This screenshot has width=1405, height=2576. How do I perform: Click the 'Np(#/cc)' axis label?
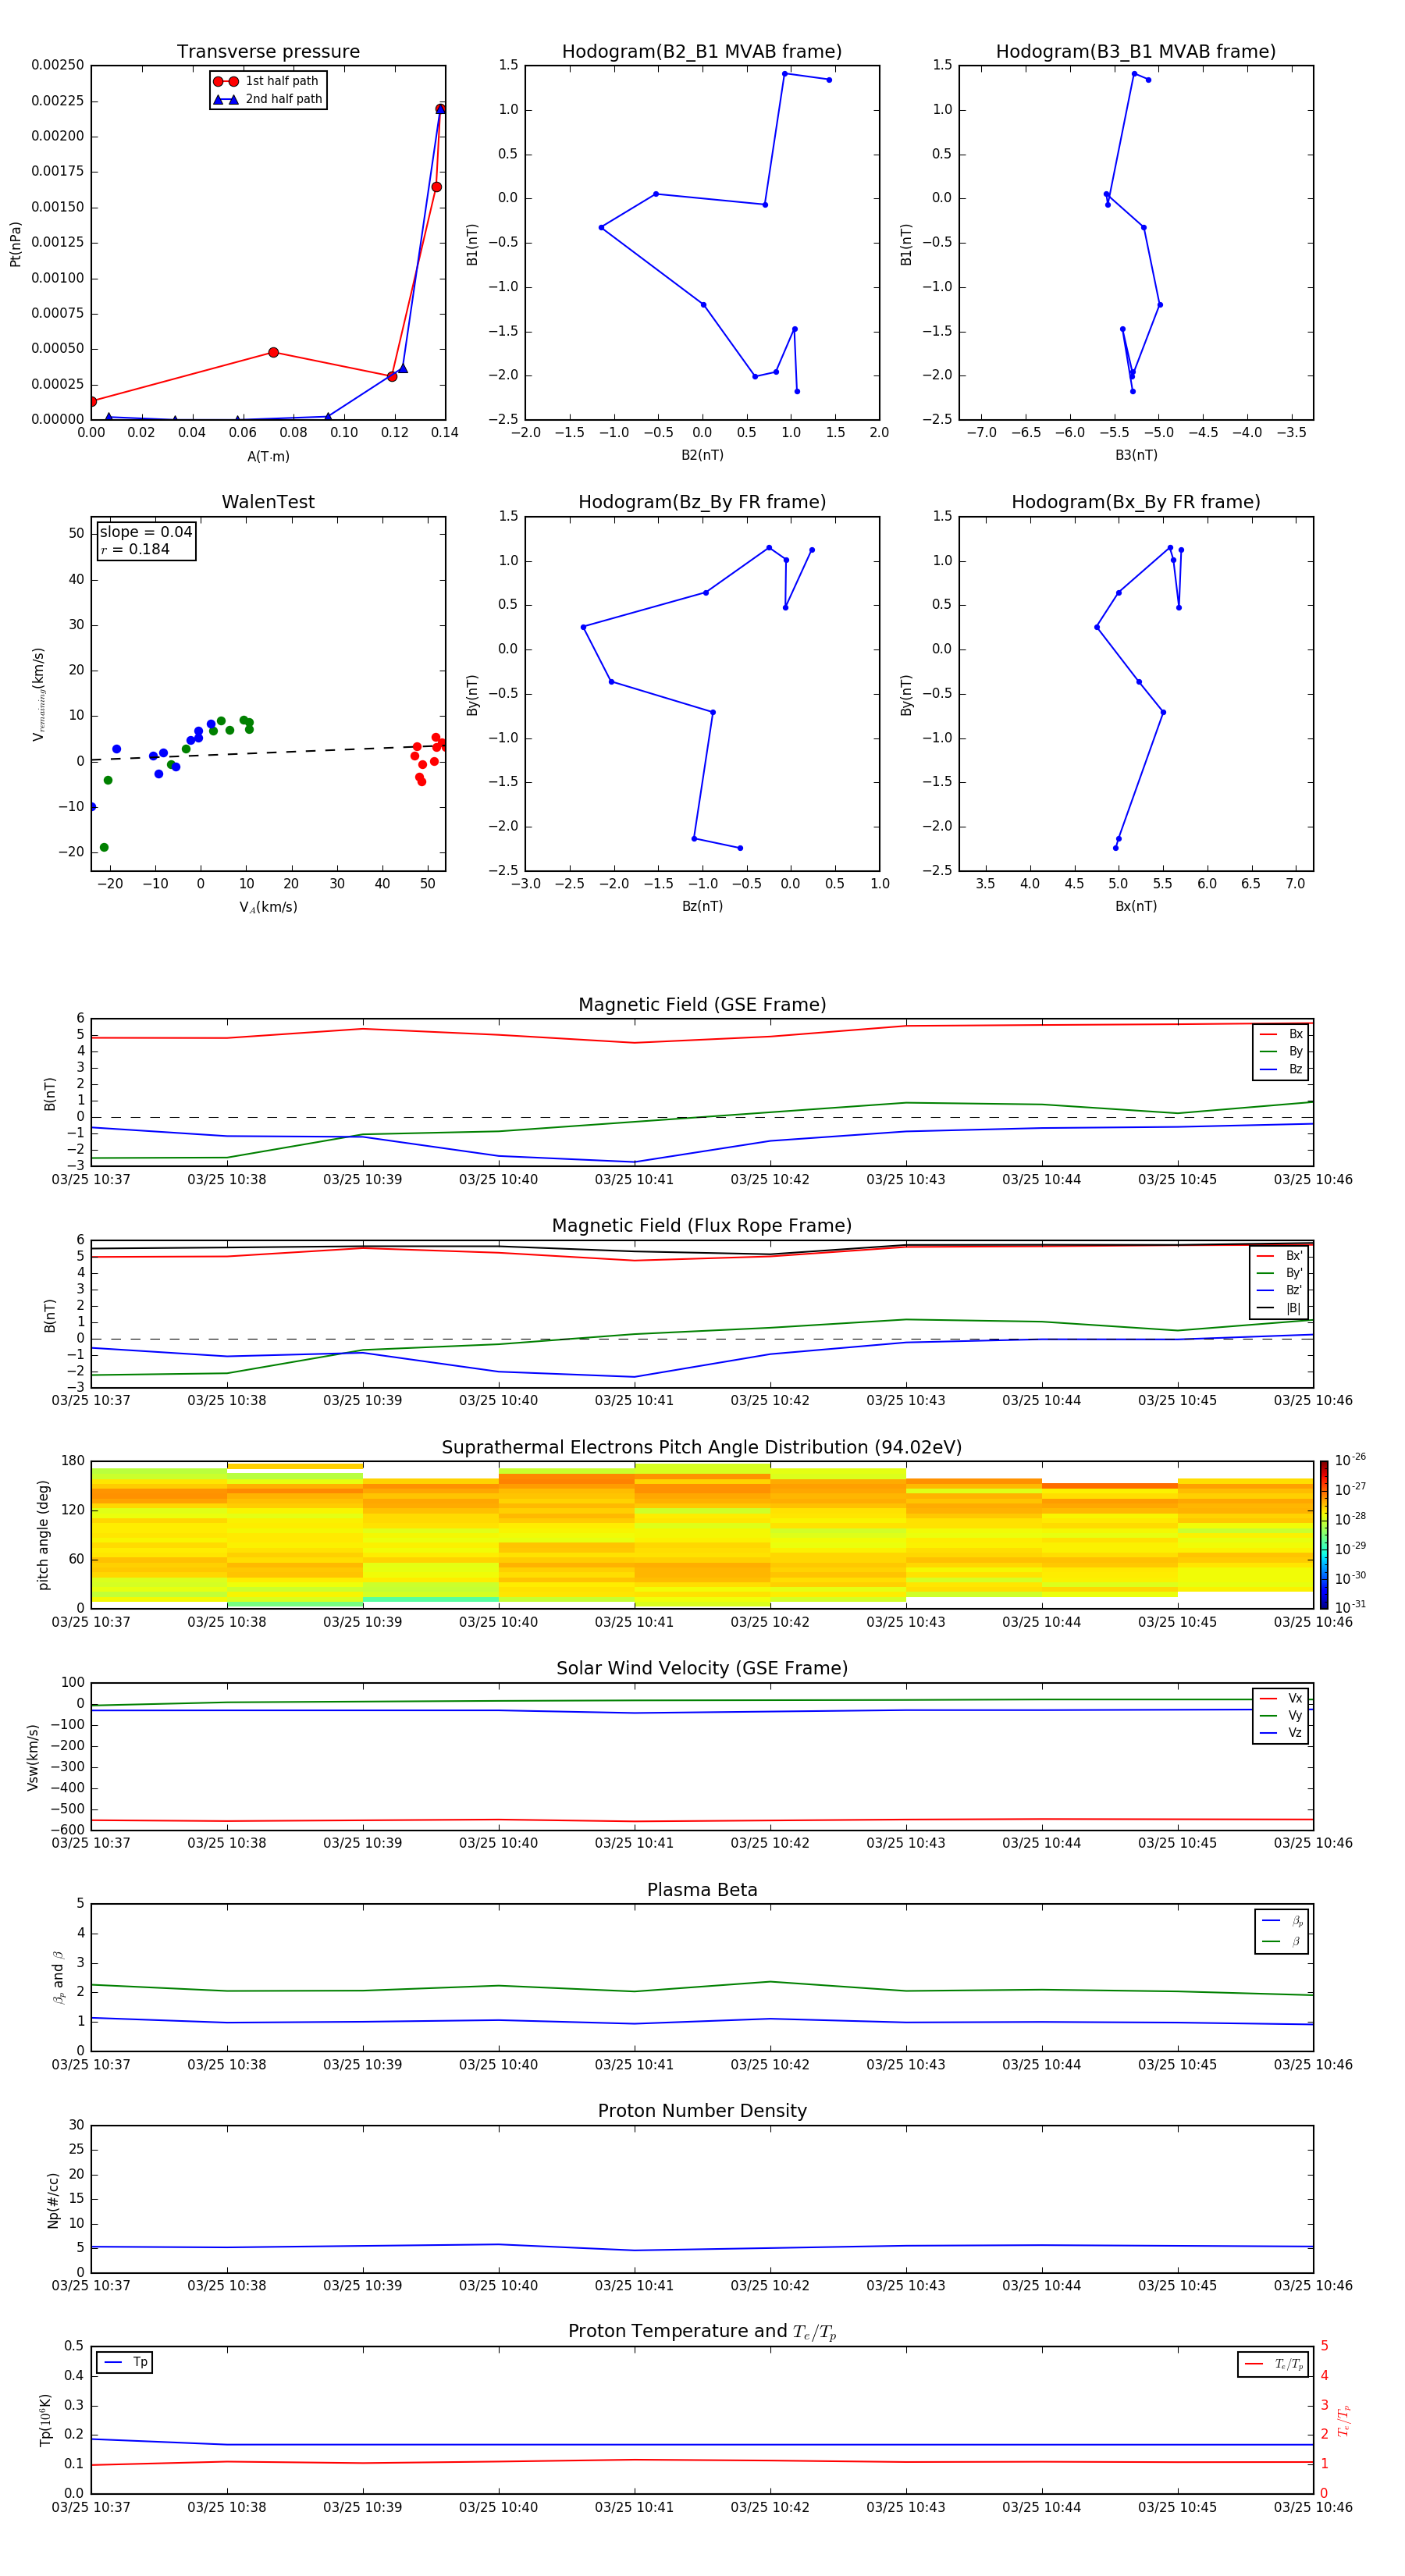coord(53,2200)
